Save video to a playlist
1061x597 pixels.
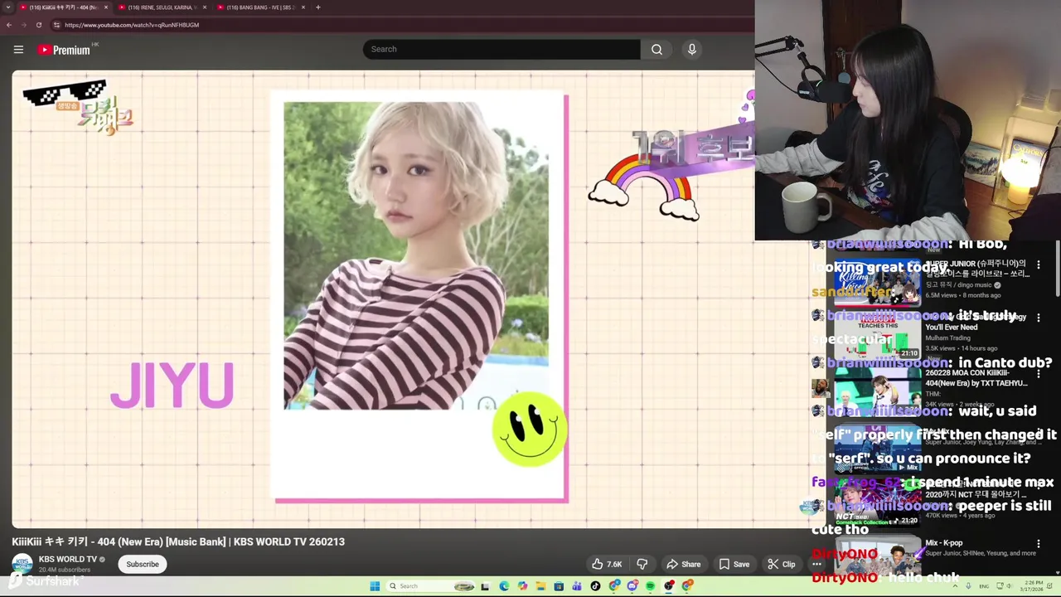click(734, 564)
